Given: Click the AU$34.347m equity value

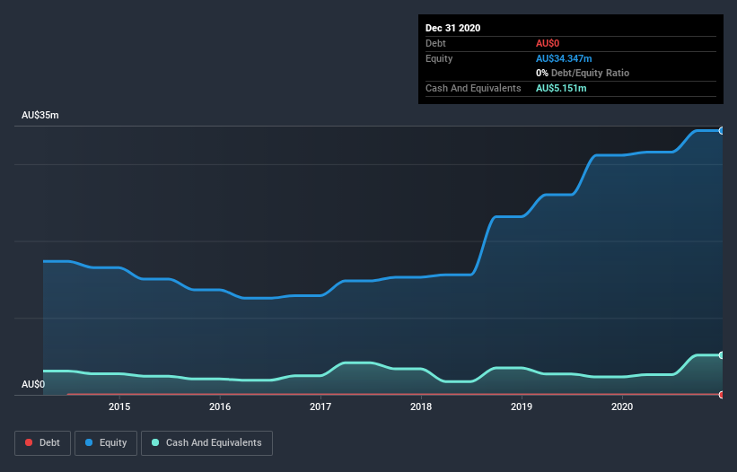Looking at the screenshot, I should pyautogui.click(x=564, y=58).
